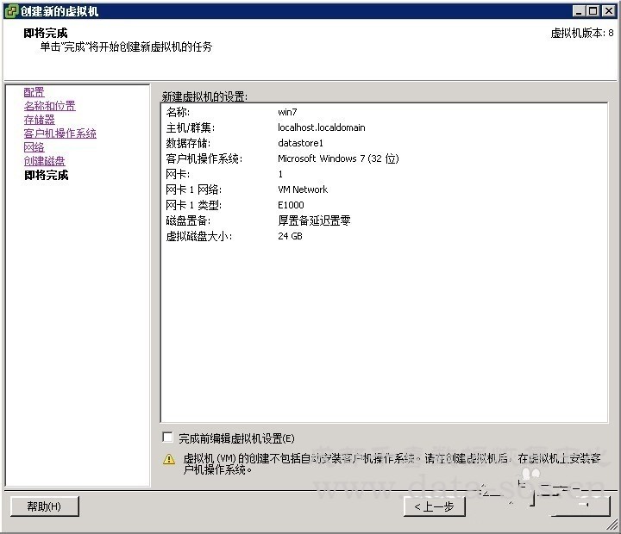Minimize the wizard window

tap(578, 11)
